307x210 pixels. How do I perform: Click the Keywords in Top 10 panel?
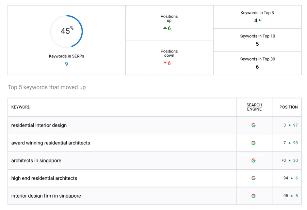click(x=257, y=40)
